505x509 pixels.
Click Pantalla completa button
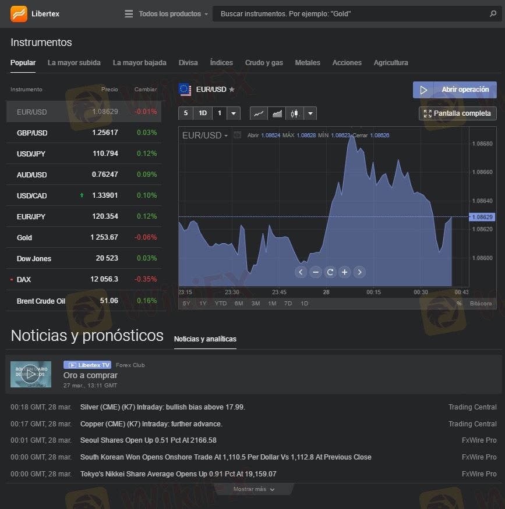[x=458, y=113]
